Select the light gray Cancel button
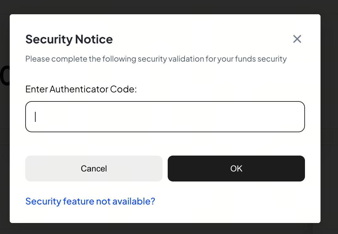Screen dimensions: 338x234 (94, 169)
